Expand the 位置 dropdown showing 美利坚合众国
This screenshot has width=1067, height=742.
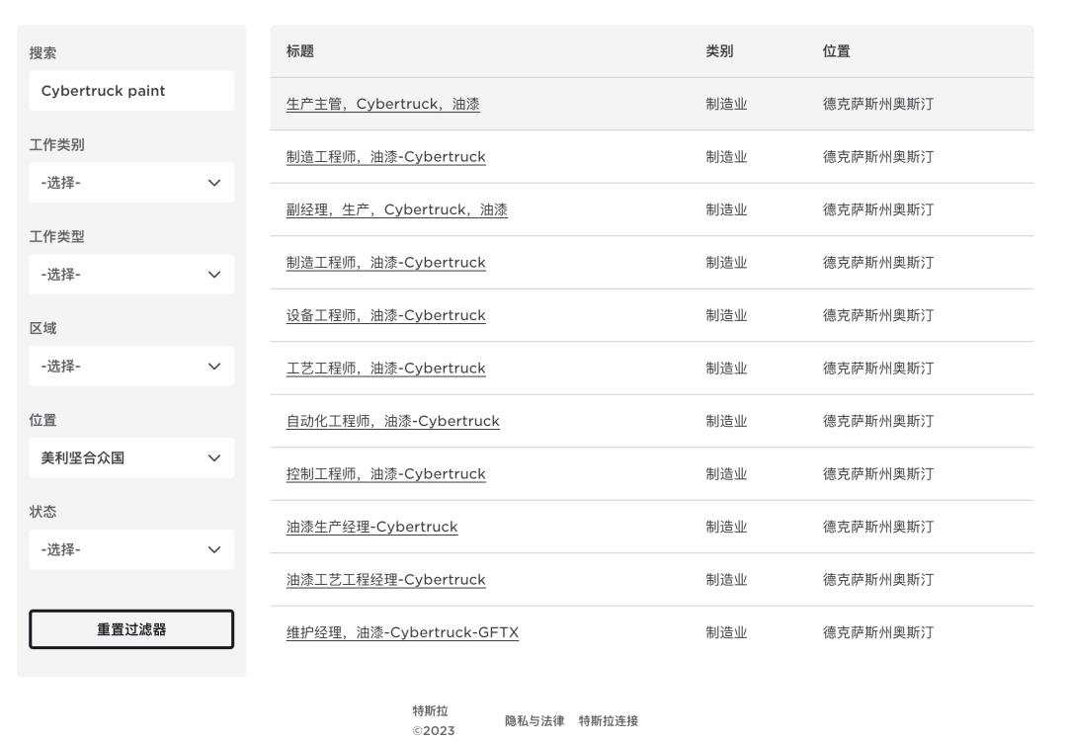131,457
